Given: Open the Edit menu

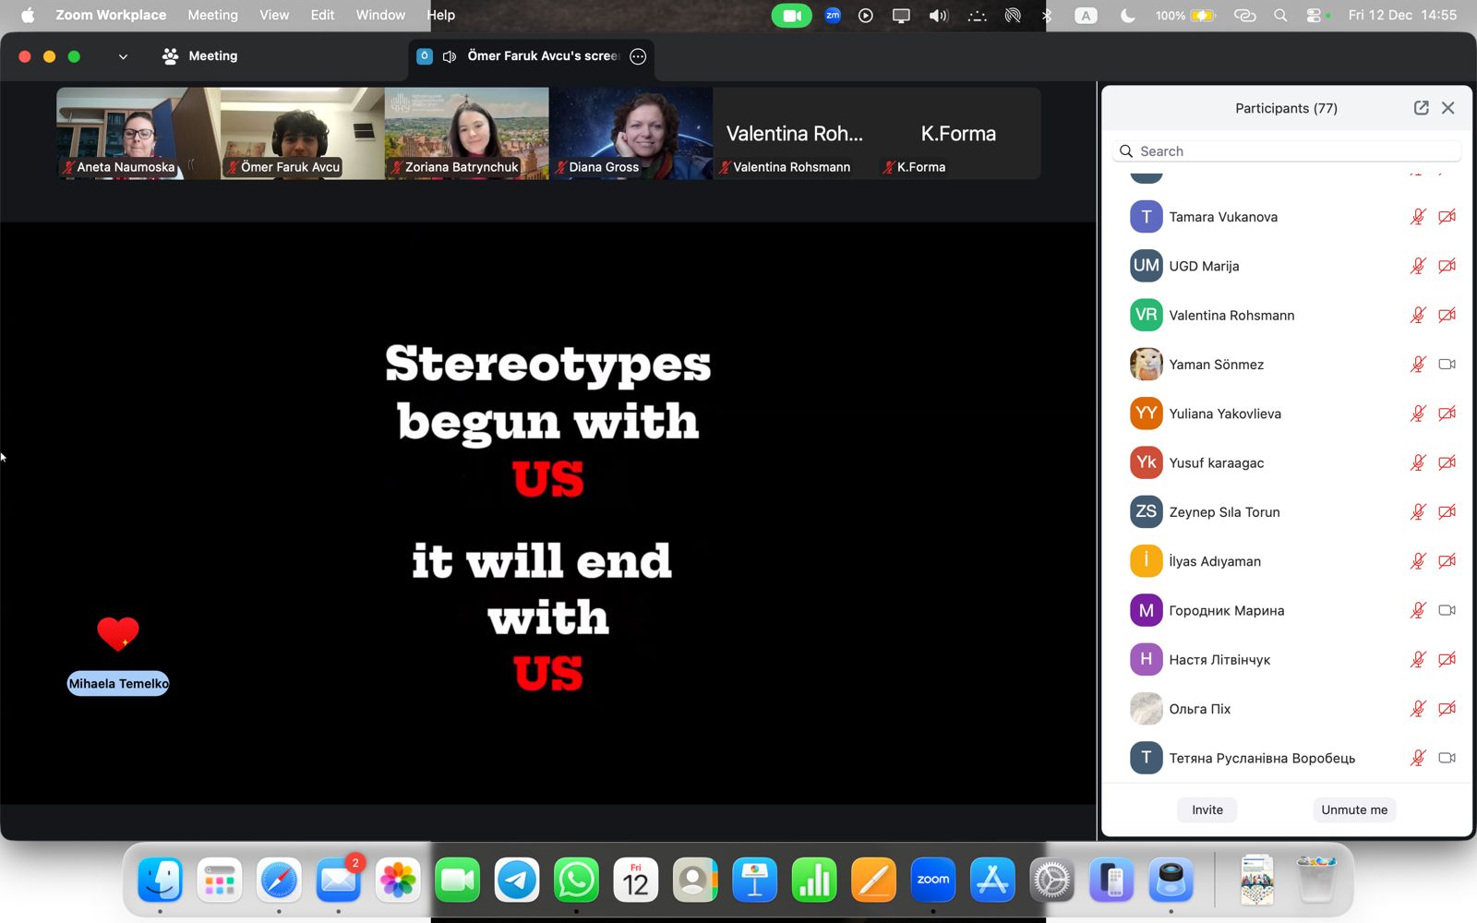Looking at the screenshot, I should (322, 15).
